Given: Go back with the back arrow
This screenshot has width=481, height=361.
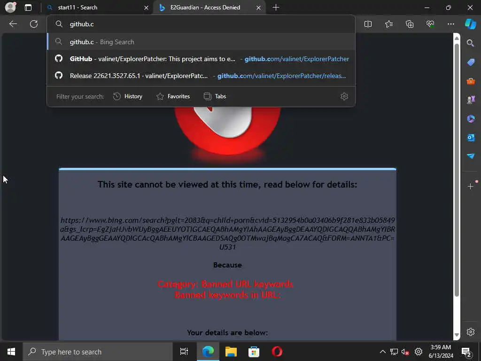Looking at the screenshot, I should (x=13, y=24).
